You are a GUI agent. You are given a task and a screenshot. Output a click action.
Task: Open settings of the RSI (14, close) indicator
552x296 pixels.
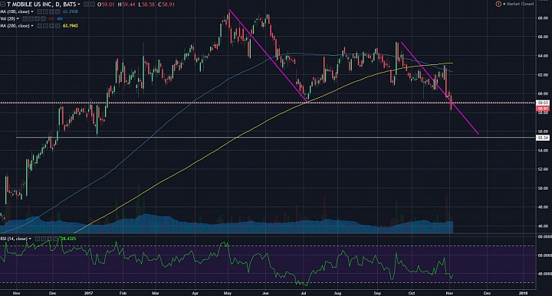pyautogui.click(x=44, y=239)
